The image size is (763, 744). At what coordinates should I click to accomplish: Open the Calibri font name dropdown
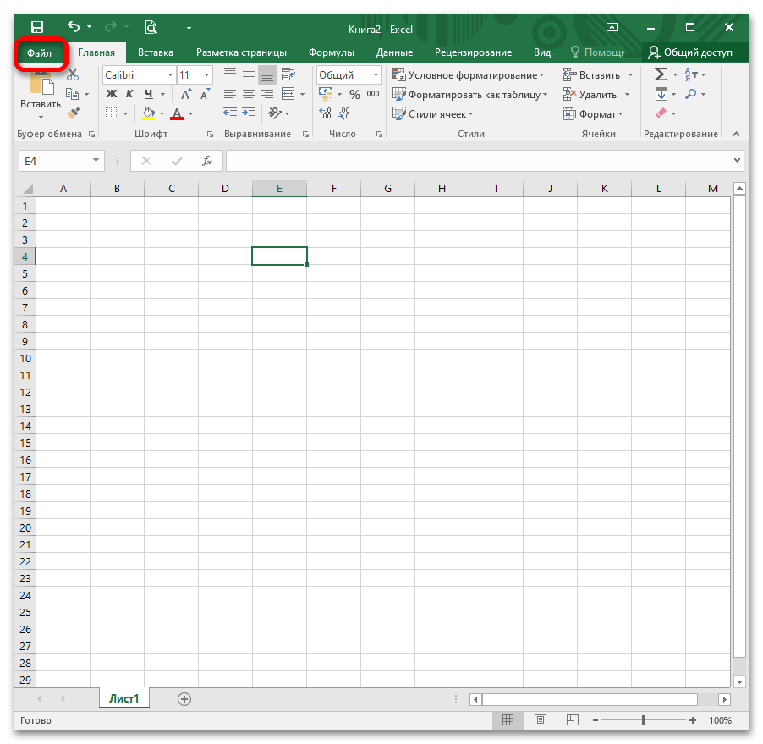point(170,75)
